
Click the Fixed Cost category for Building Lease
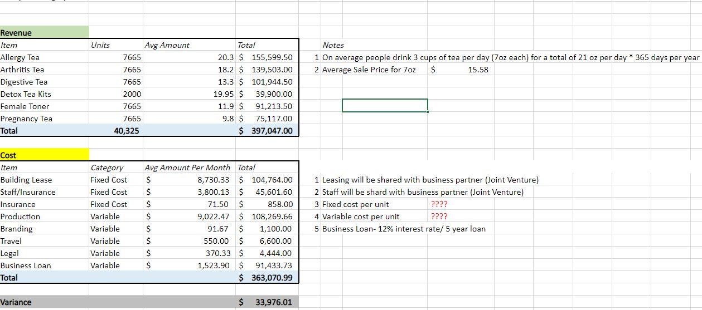point(116,180)
